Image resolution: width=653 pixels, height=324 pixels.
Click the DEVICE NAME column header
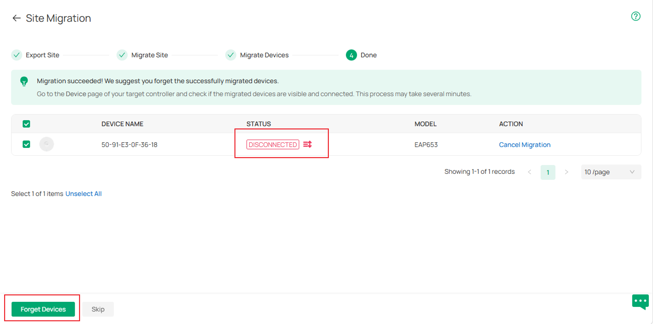[122, 124]
